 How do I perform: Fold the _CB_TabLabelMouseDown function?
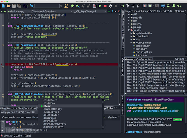coord(3,94)
